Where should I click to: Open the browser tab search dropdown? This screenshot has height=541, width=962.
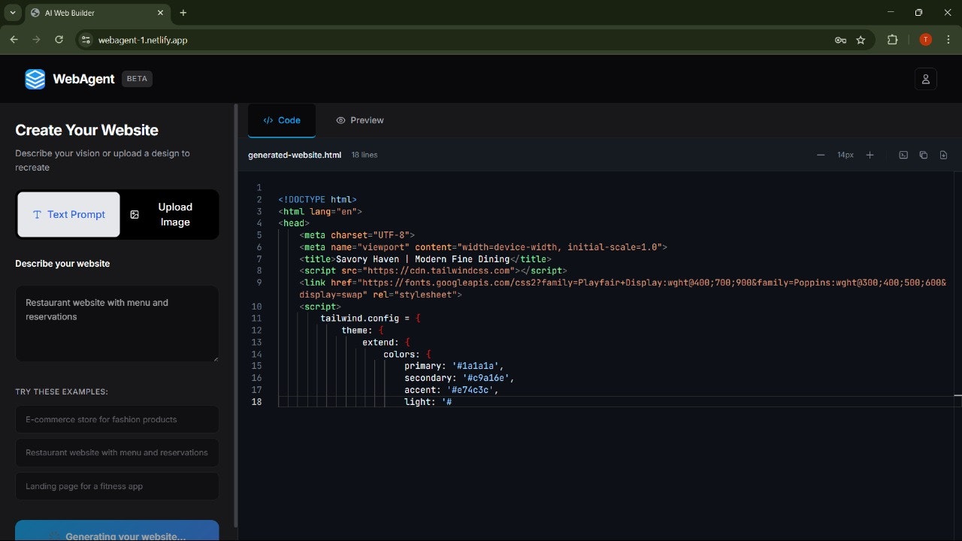[12, 13]
